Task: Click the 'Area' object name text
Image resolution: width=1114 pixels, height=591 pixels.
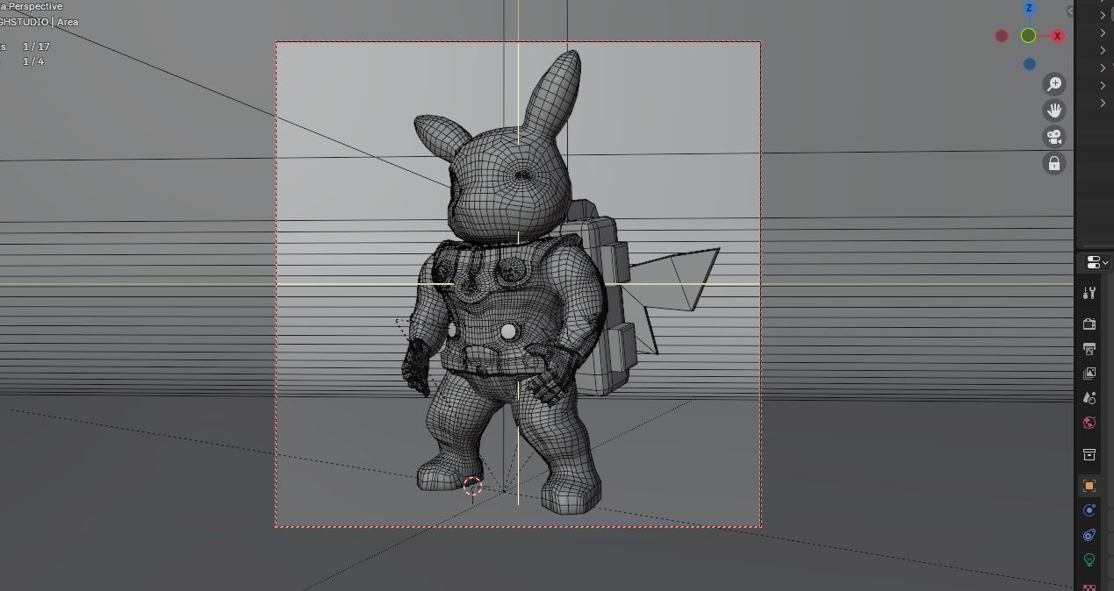Action: 68,22
